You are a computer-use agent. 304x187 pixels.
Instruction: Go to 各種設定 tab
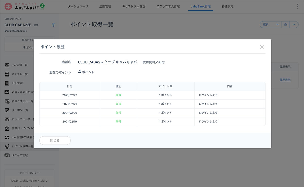pyautogui.click(x=227, y=7)
